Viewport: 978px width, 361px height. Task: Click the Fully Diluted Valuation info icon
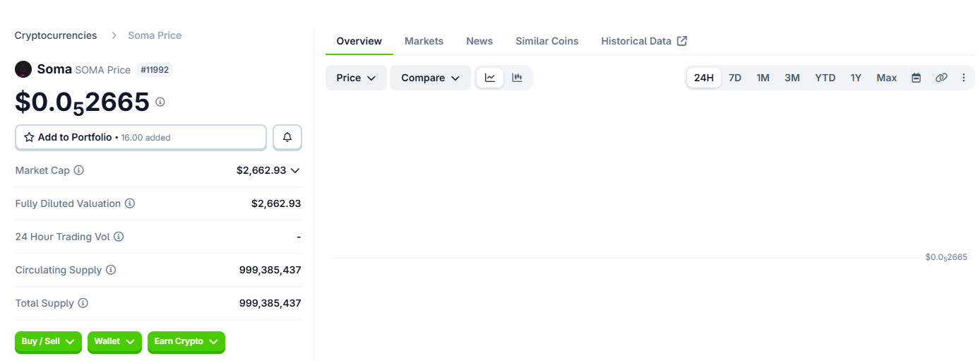coord(130,203)
